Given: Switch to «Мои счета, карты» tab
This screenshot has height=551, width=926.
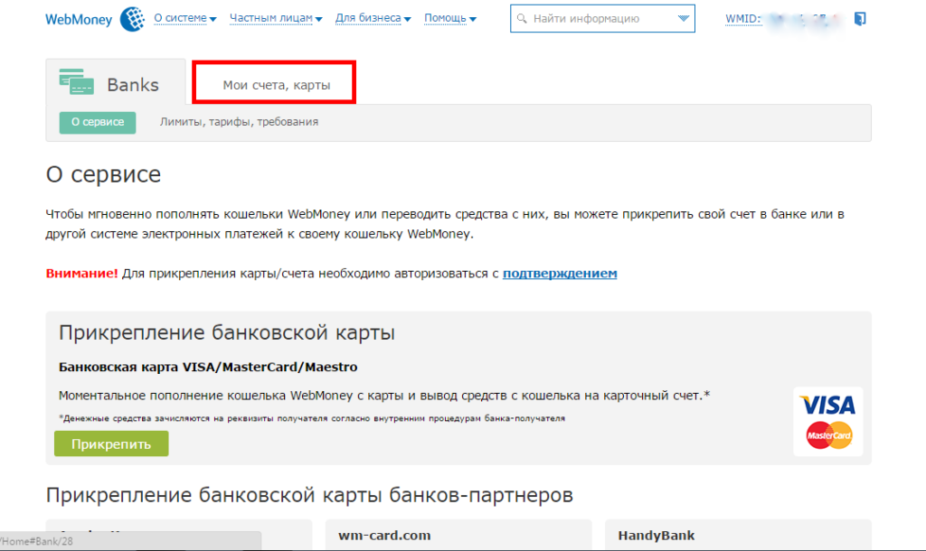Looking at the screenshot, I should point(276,85).
